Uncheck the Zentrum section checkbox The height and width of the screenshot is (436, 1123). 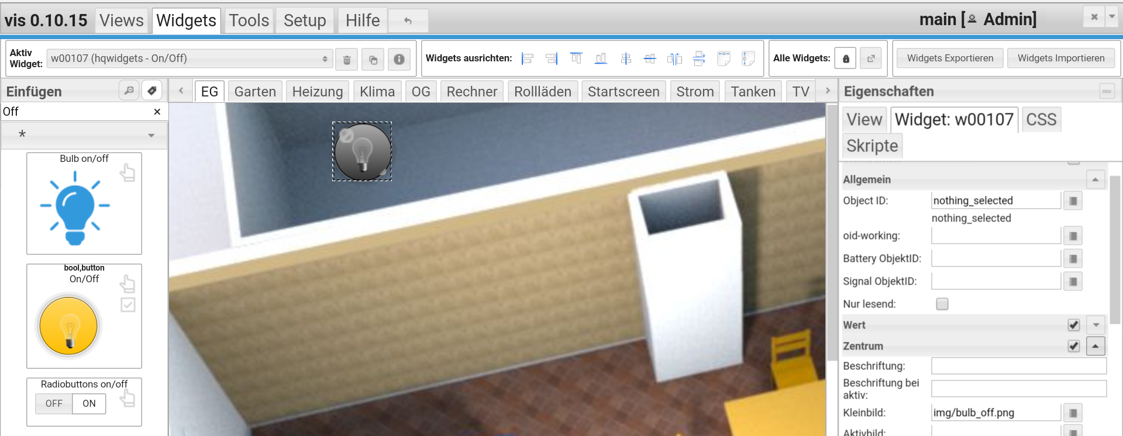pyautogui.click(x=1073, y=346)
